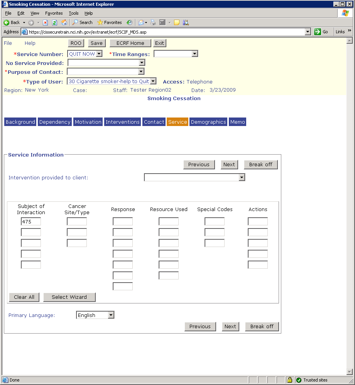The width and height of the screenshot is (355, 385).
Task: Click the Trusted sites zone indicator
Action: 312,380
